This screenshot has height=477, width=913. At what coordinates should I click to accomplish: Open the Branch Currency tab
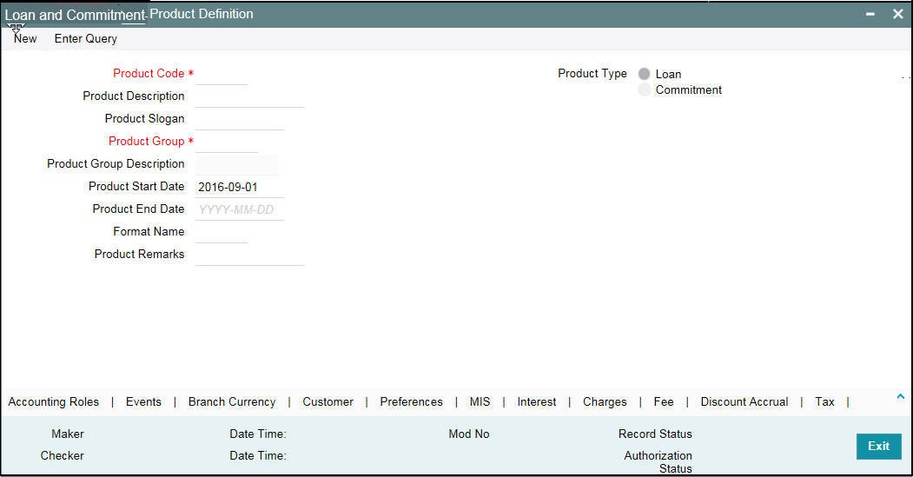[232, 402]
